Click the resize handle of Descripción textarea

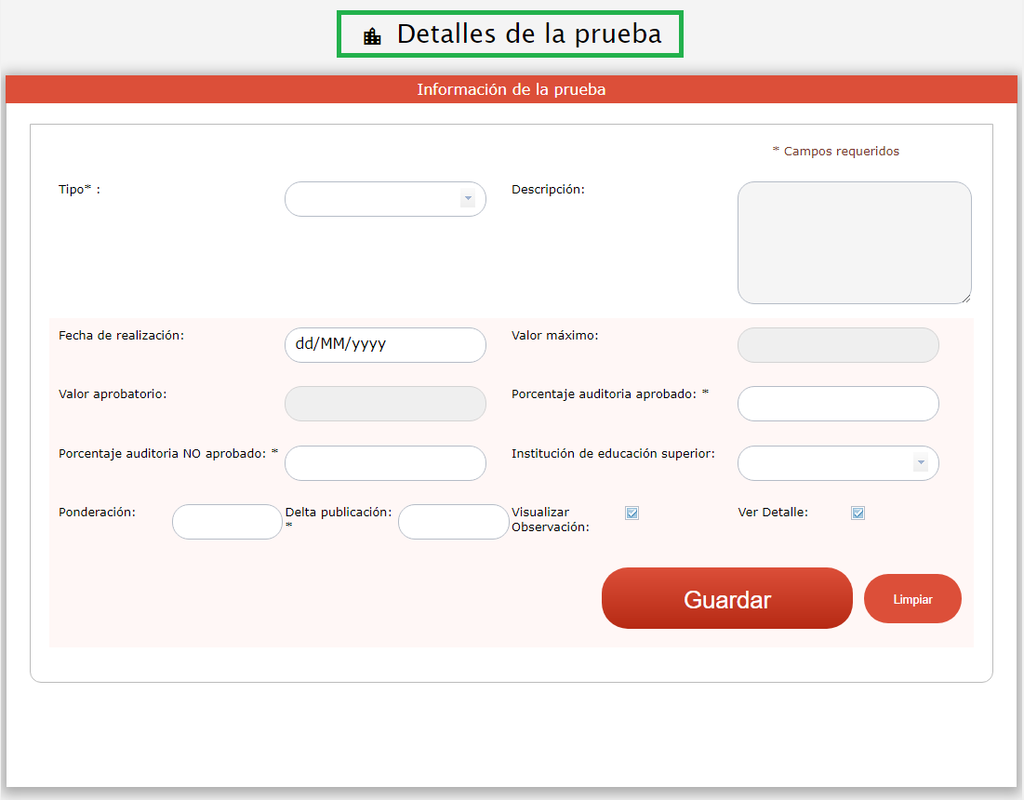tap(966, 299)
